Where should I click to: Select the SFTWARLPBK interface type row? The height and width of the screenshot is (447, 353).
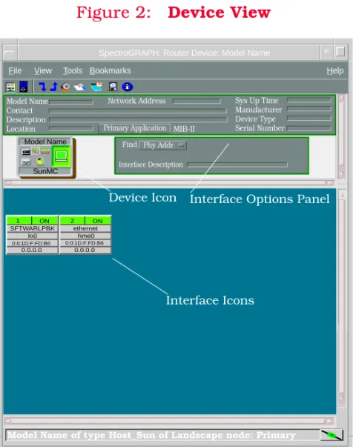32,228
